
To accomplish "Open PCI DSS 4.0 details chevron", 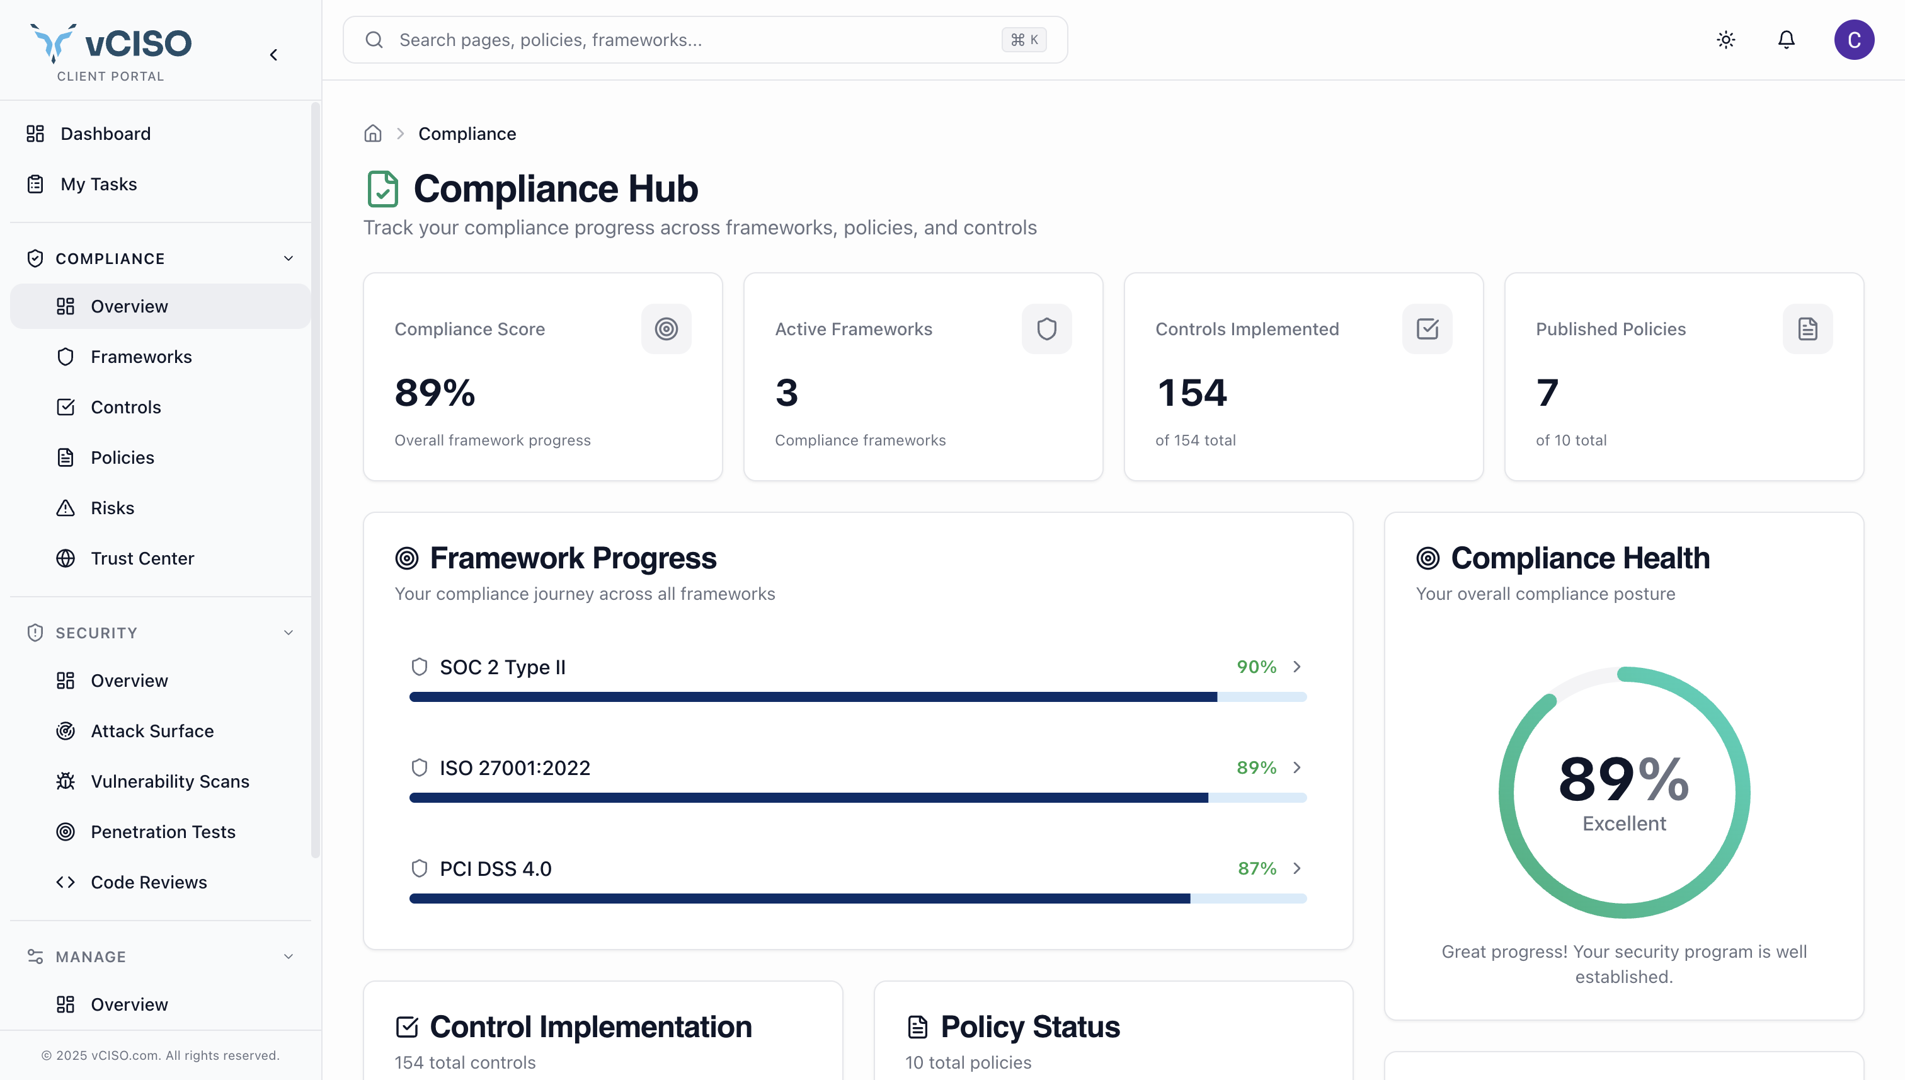I will click(1297, 868).
